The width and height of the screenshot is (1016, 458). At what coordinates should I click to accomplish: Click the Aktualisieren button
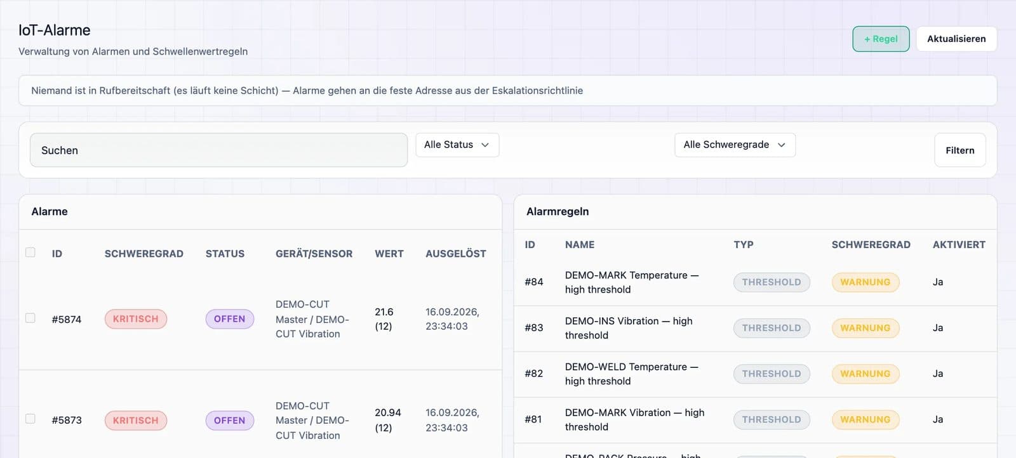click(x=956, y=39)
